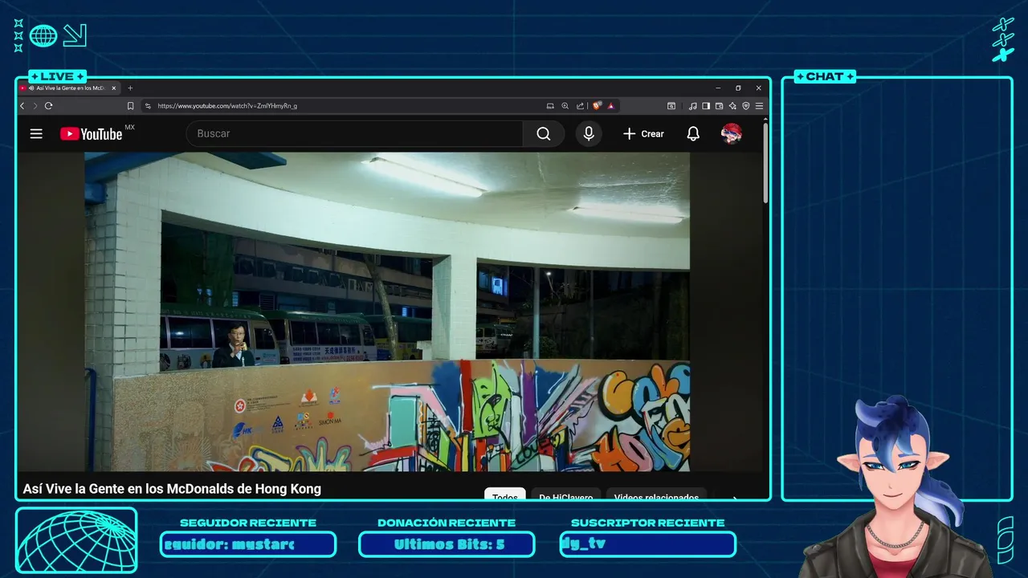Open the YouTube hamburger guide menu
The height and width of the screenshot is (578, 1028).
36,134
